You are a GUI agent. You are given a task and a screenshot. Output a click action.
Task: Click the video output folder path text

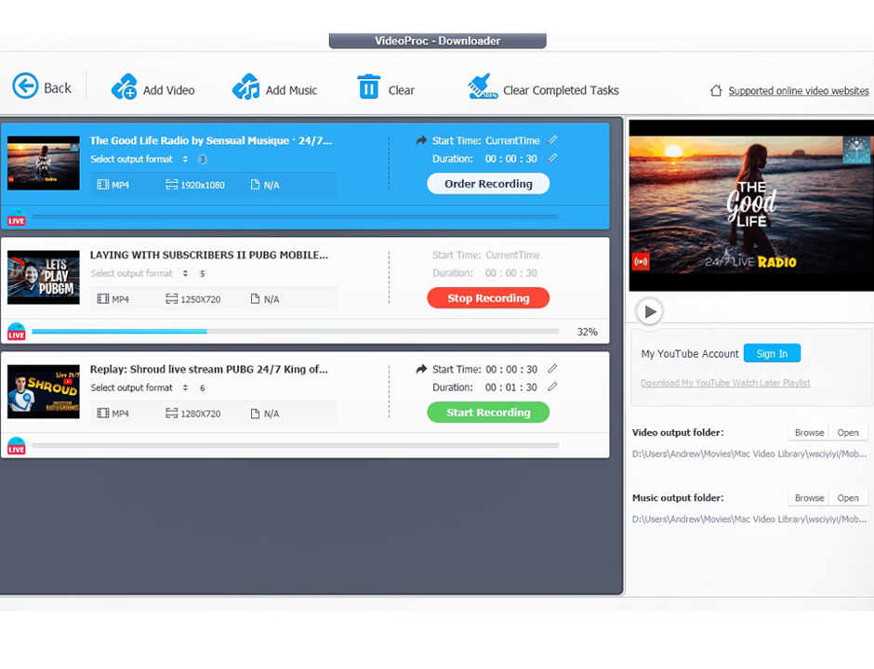coord(749,454)
